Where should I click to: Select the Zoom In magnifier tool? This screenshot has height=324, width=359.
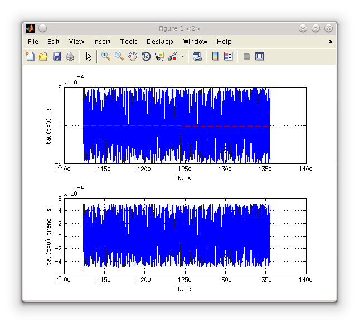pos(105,56)
